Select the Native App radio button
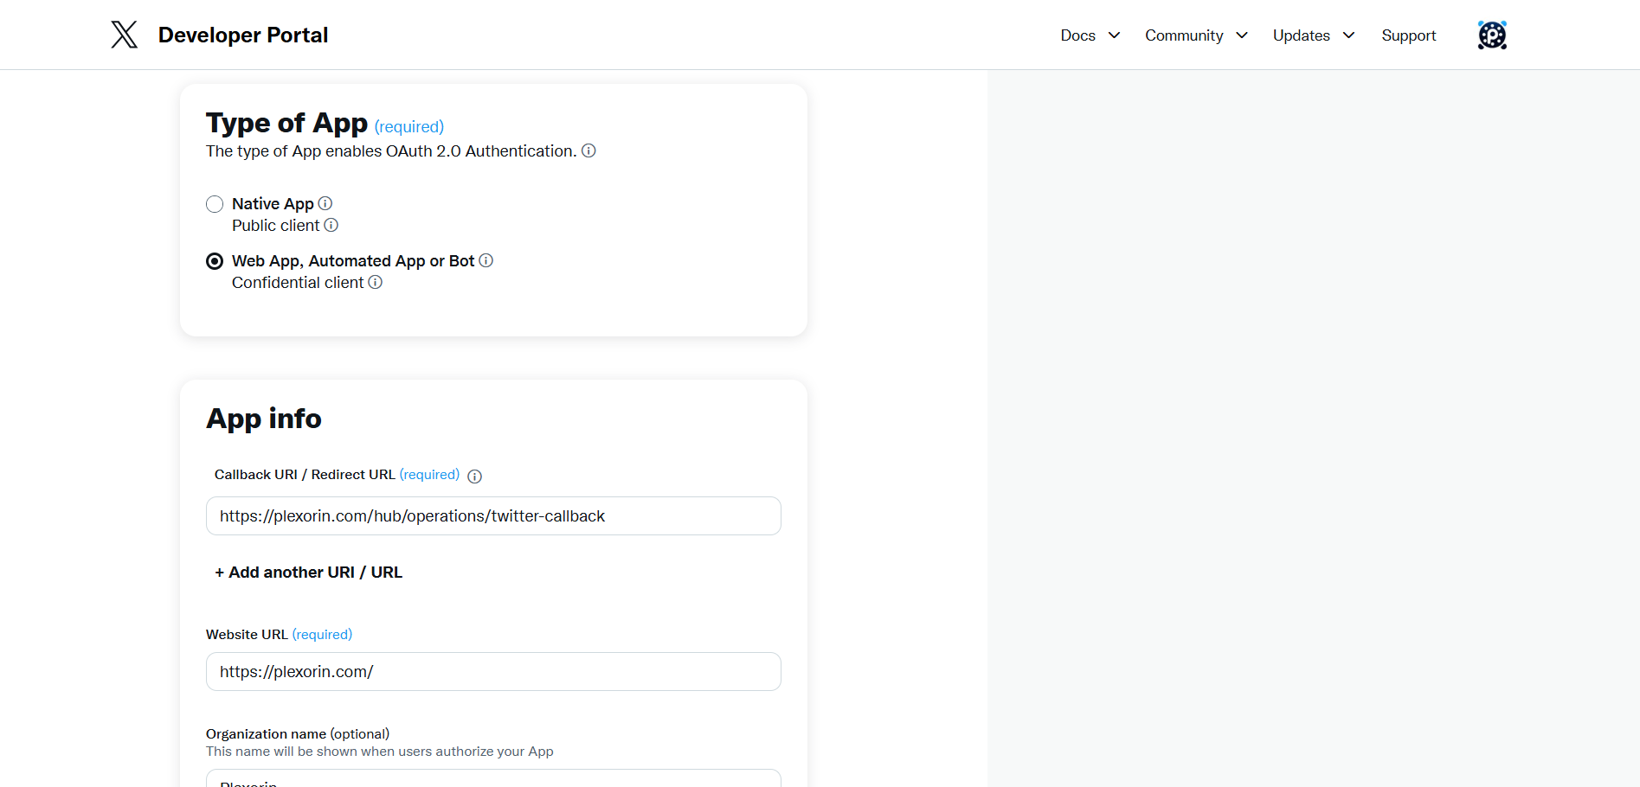This screenshot has height=787, width=1640. point(215,204)
